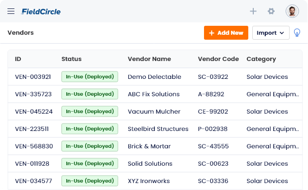
Task: Open the settings gear icon
Action: tap(271, 11)
